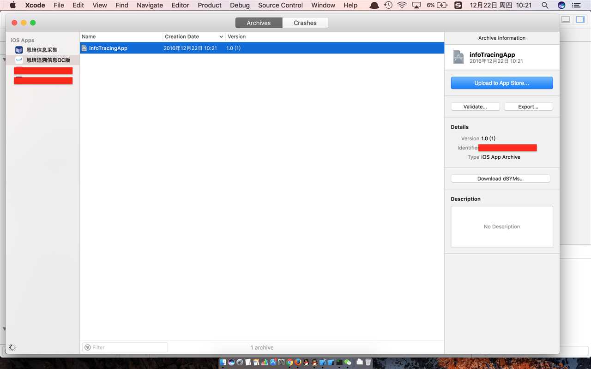This screenshot has width=591, height=369.
Task: Open Launchpad from the Dock
Action: [240, 362]
